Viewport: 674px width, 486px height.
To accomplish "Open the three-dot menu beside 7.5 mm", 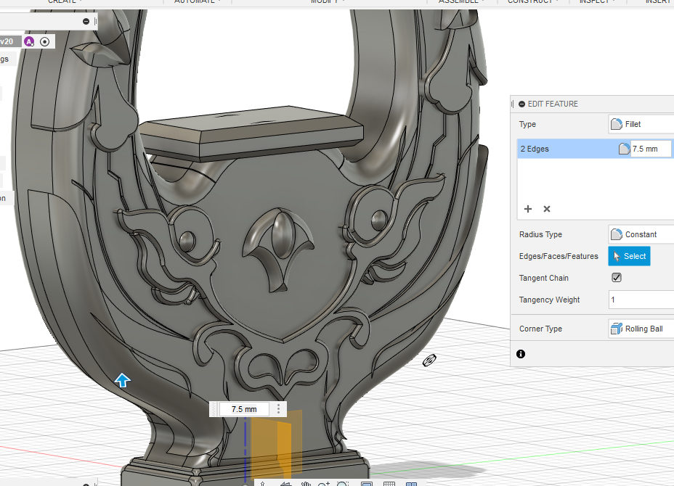I will (x=279, y=408).
